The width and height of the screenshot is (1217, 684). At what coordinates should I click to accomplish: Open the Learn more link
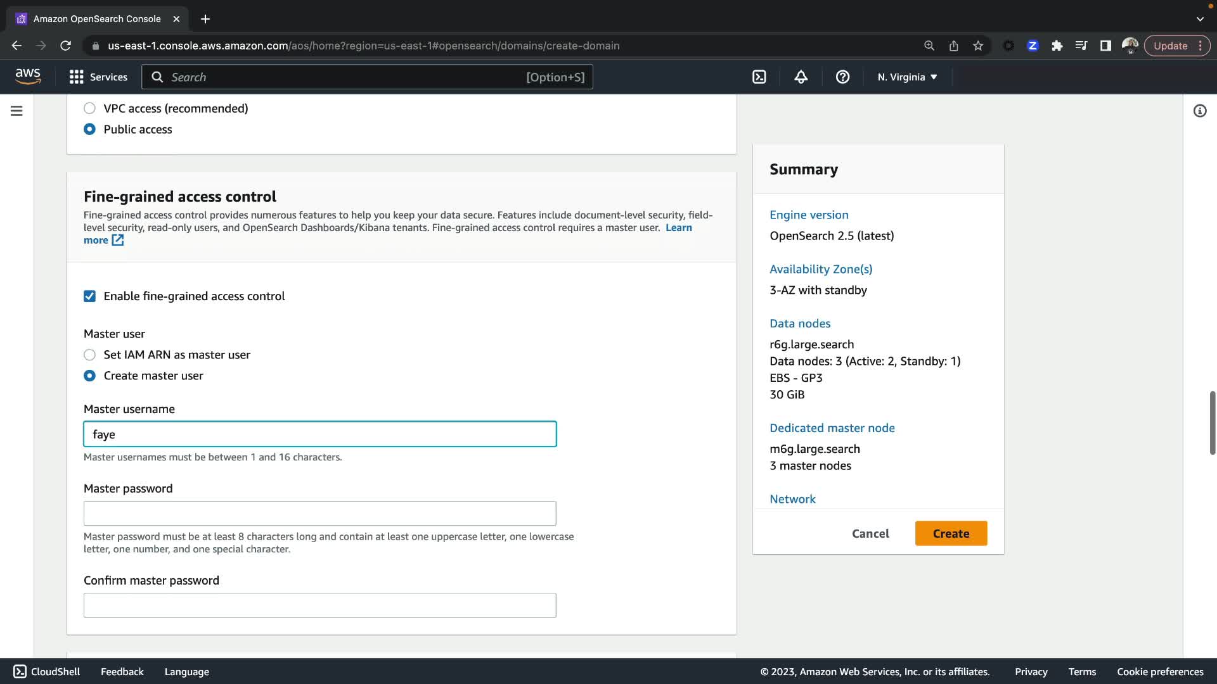(679, 228)
